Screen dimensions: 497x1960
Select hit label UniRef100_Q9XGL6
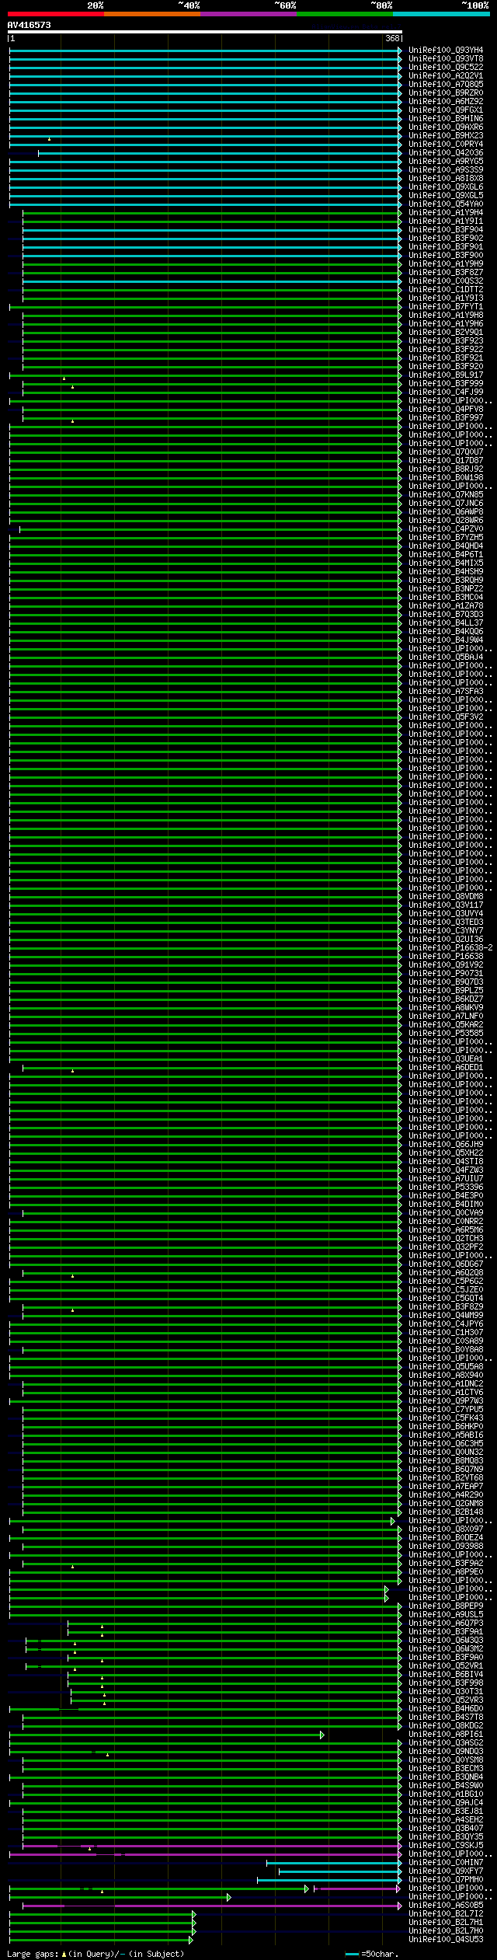click(x=446, y=187)
